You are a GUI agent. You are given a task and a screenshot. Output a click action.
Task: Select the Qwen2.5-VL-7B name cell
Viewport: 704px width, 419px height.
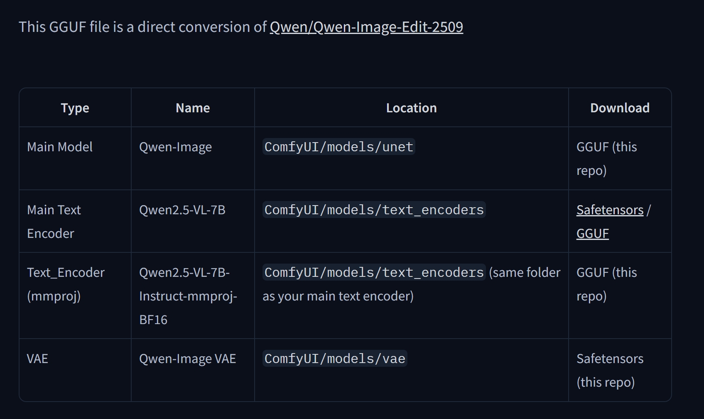point(182,210)
